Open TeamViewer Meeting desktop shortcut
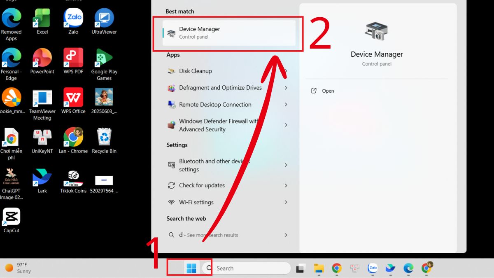 tap(42, 104)
